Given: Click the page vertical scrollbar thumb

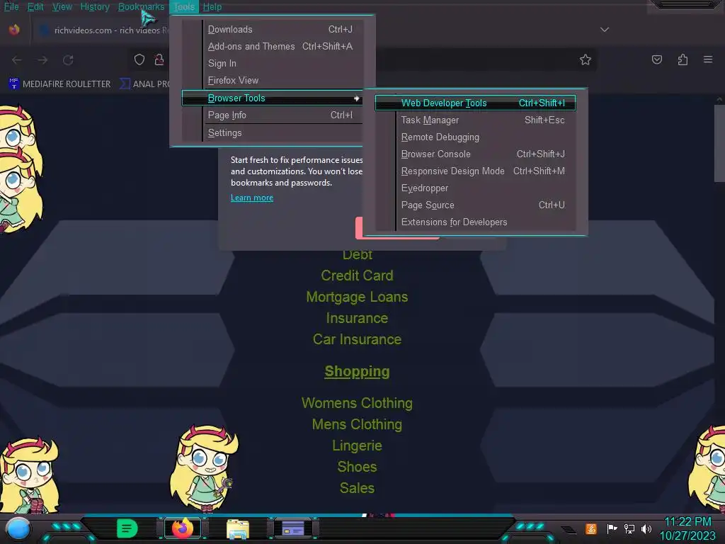Looking at the screenshot, I should click(x=719, y=143).
